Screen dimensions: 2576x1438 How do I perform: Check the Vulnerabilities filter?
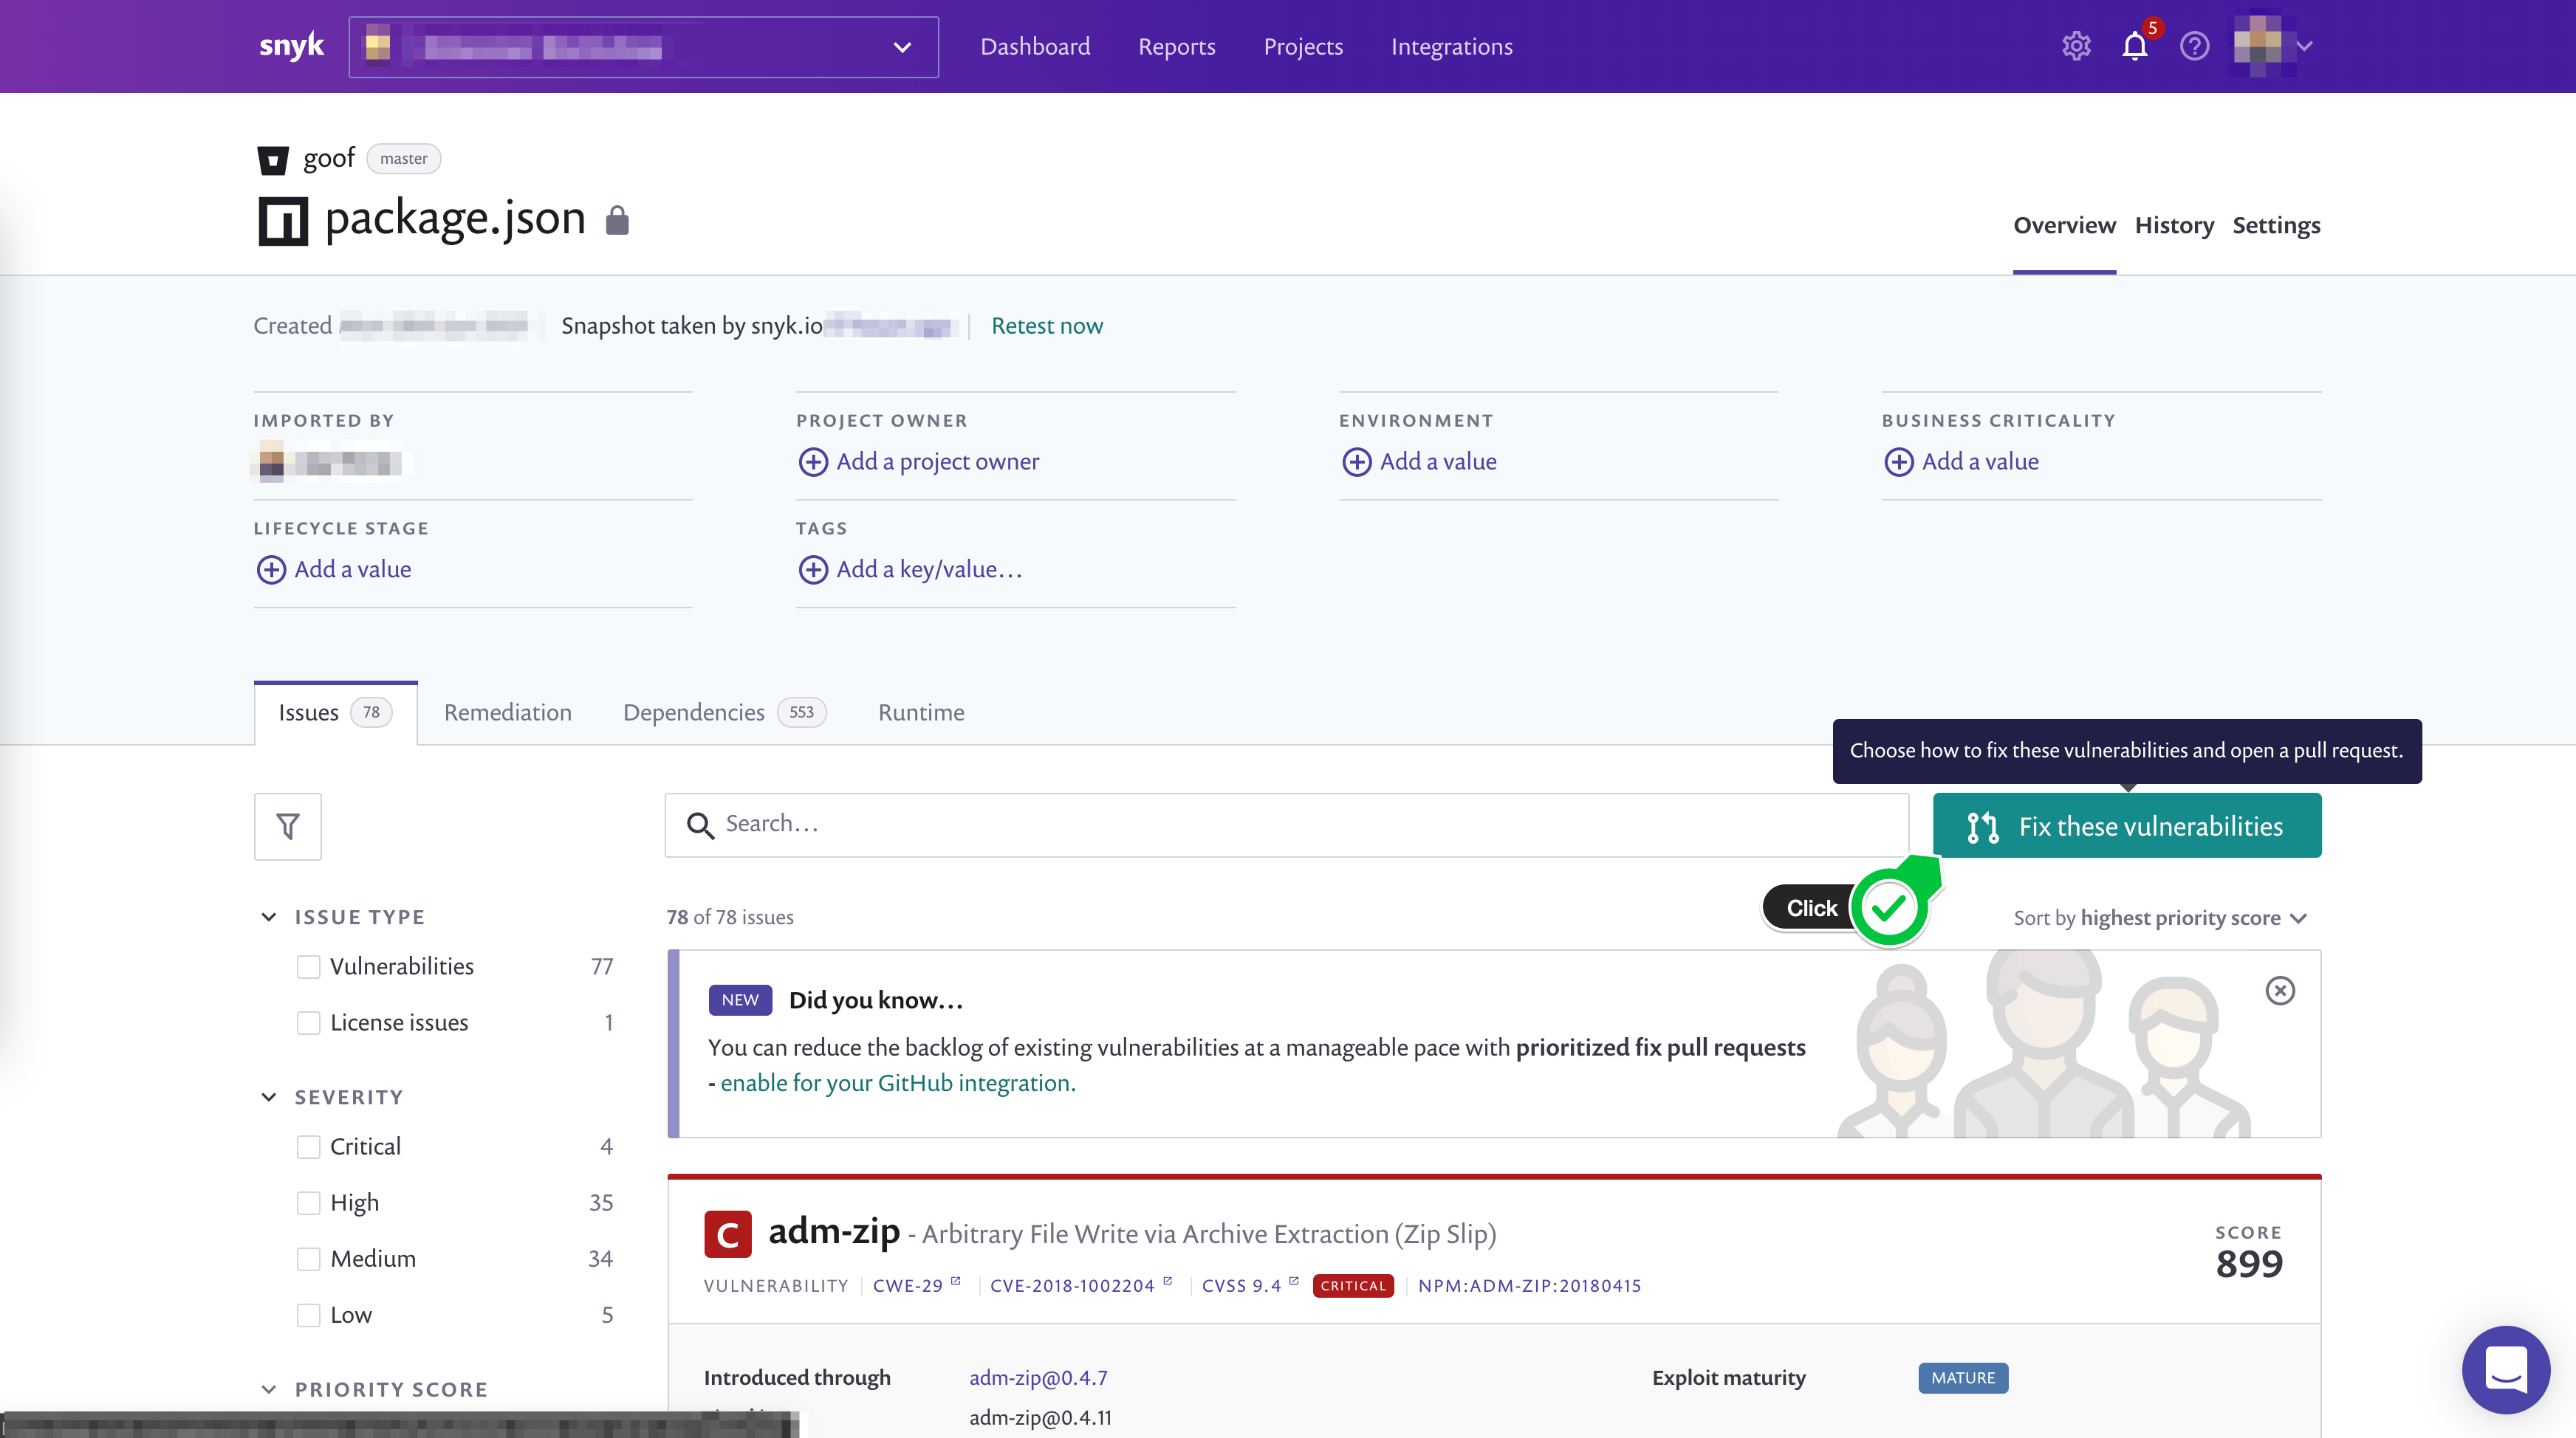[x=308, y=966]
